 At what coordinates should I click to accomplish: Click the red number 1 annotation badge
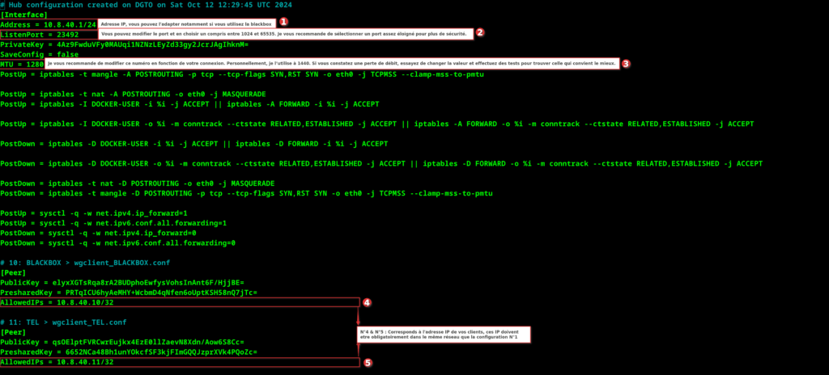coord(283,22)
